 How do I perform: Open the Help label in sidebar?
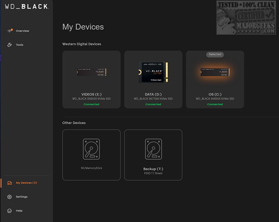pyautogui.click(x=19, y=210)
